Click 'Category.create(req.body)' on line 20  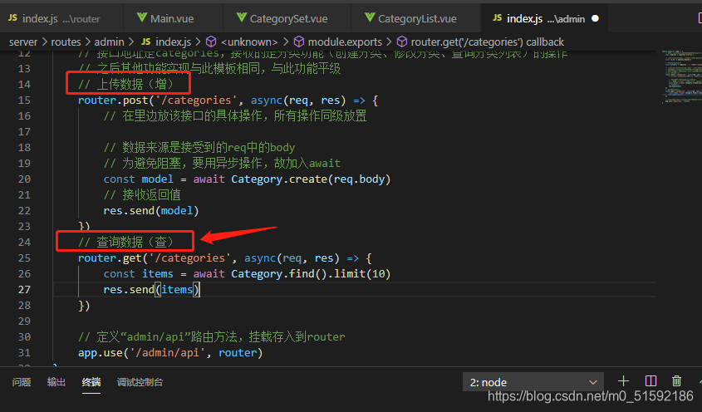click(x=311, y=179)
